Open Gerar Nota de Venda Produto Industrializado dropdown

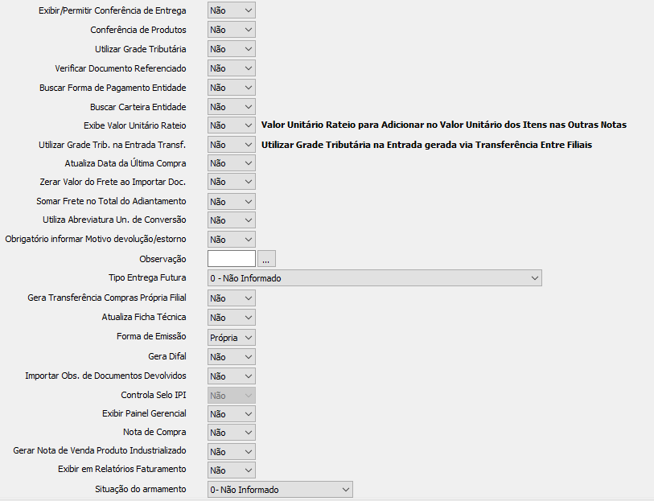pyautogui.click(x=232, y=452)
